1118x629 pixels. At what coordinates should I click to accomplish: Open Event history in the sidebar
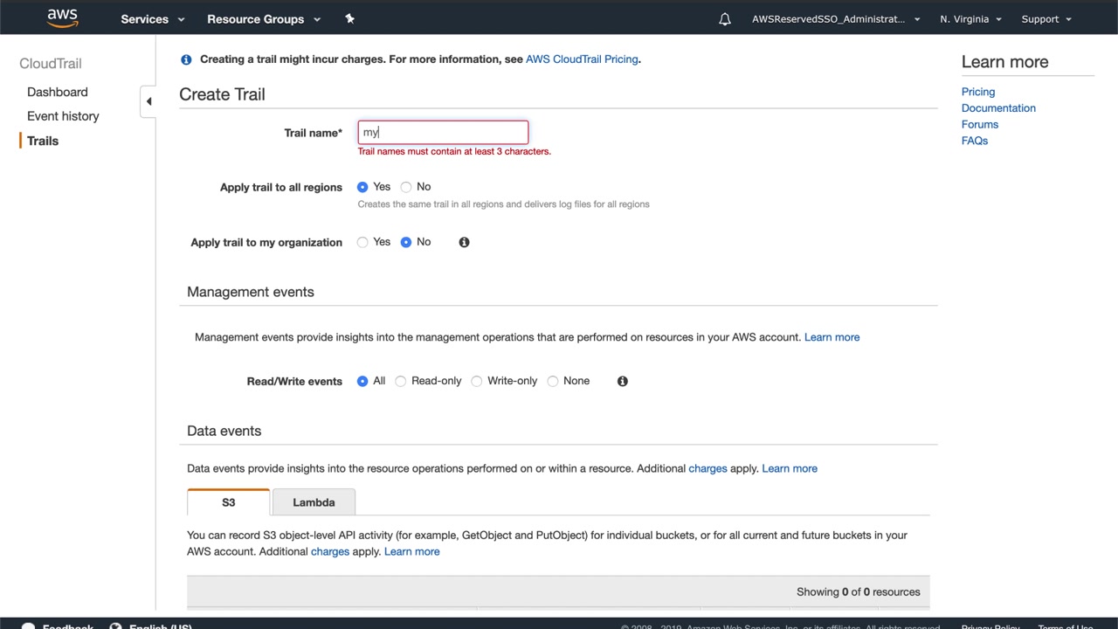(x=63, y=116)
